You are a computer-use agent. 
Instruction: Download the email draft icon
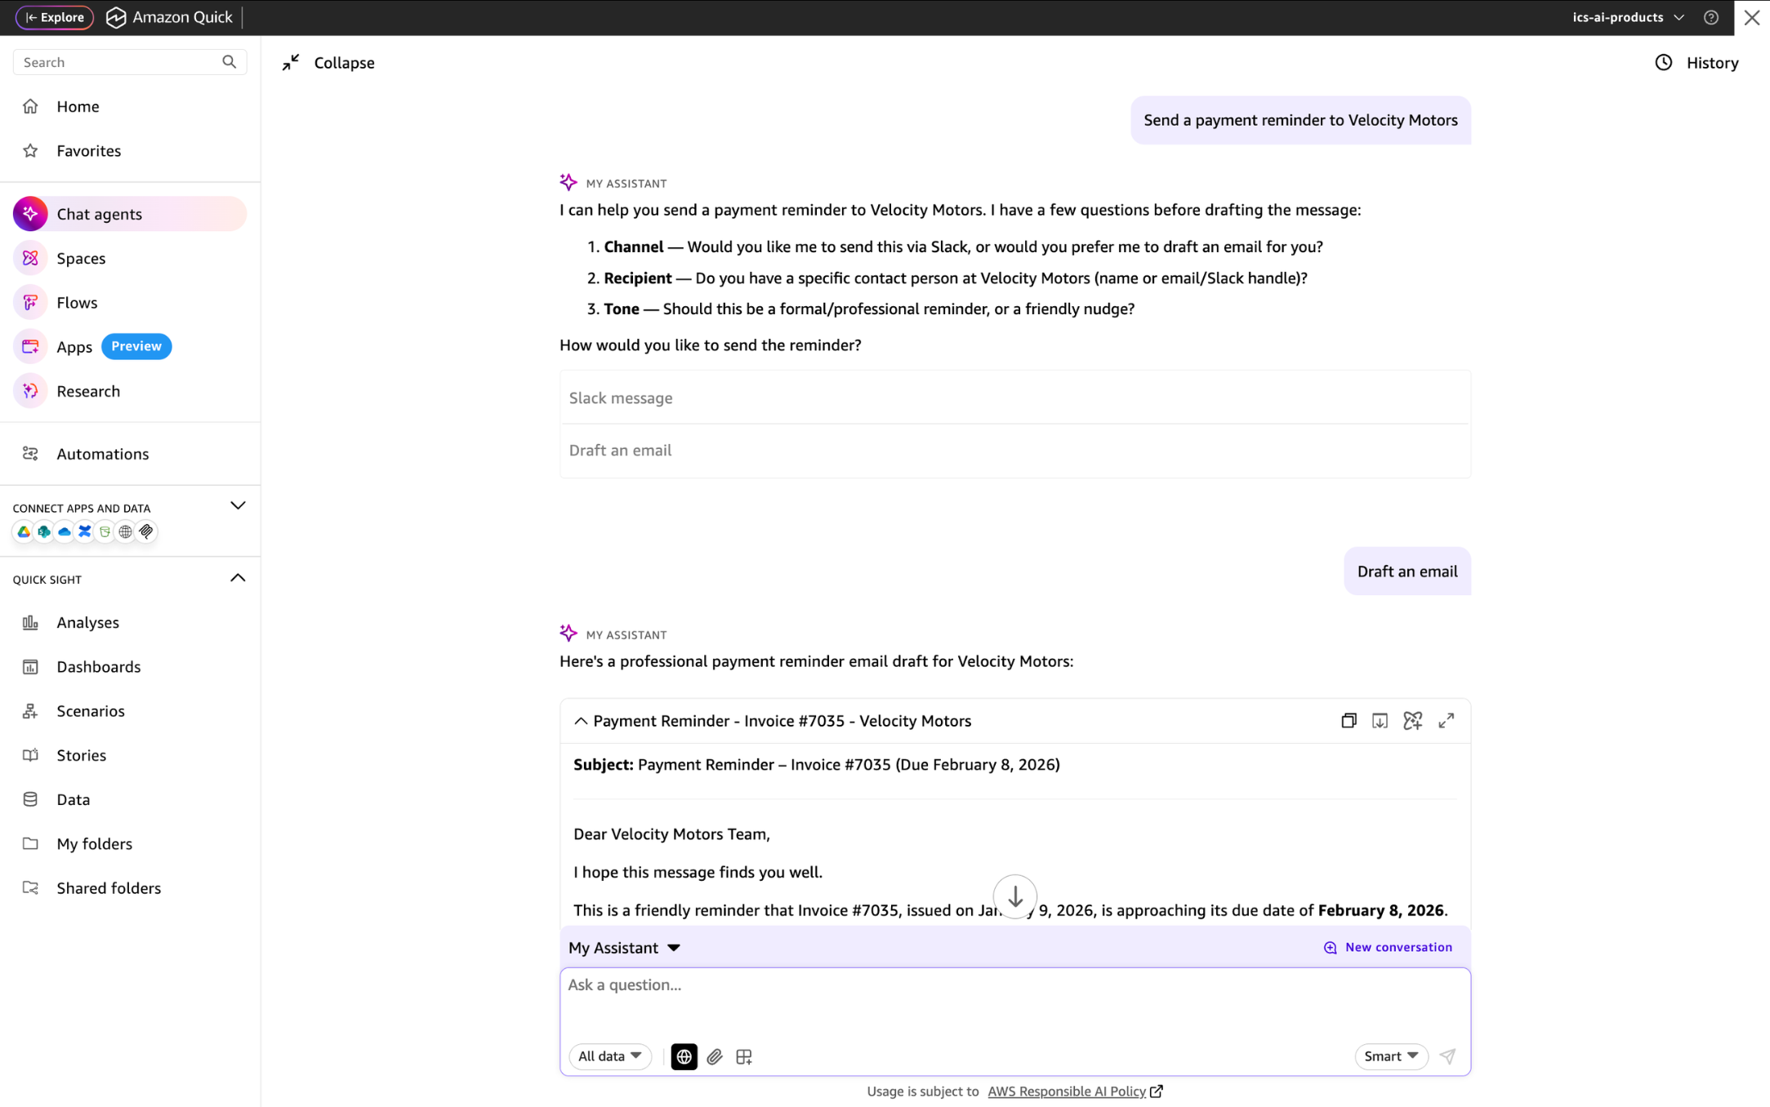pyautogui.click(x=1380, y=721)
